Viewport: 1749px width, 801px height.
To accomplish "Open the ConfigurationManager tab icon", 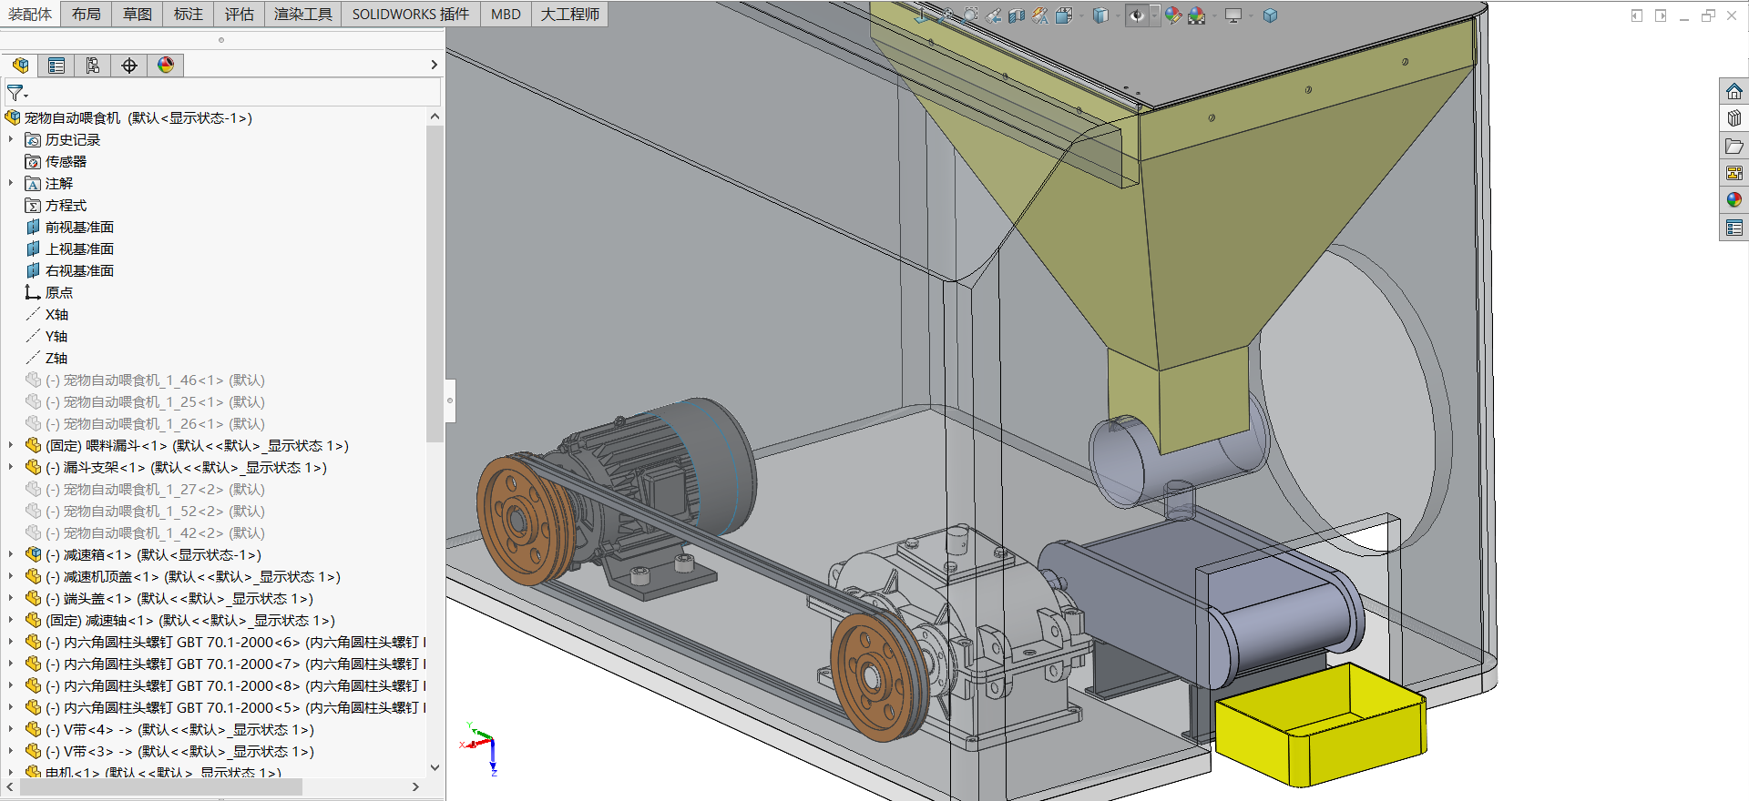I will [93, 66].
